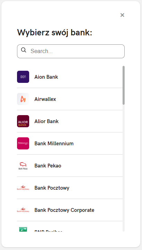Select Aion Bank from the list
Viewport: 142px width, 250px height.
point(70,77)
